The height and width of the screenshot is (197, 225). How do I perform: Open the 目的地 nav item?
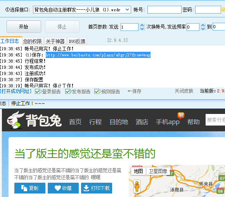(x=119, y=122)
